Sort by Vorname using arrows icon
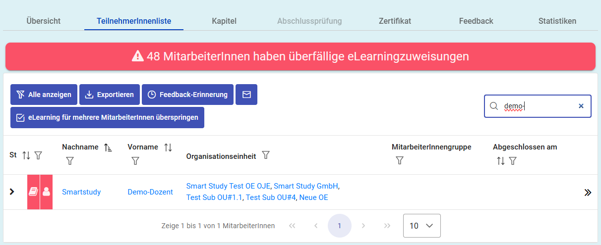Viewport: 601px width, 245px height. tap(168, 147)
